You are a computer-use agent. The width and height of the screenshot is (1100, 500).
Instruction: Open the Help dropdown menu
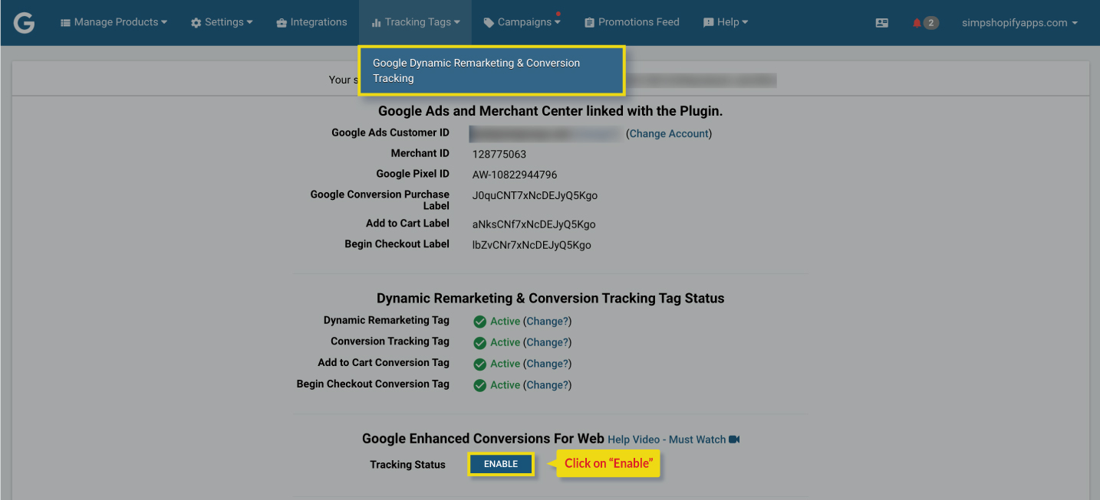click(x=726, y=22)
